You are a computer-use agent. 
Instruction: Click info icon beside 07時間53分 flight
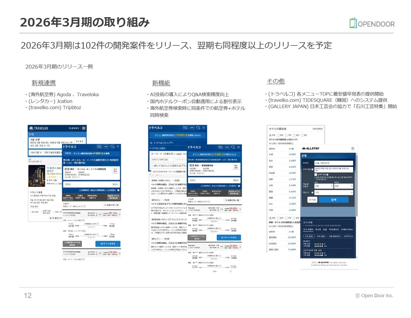point(98,224)
